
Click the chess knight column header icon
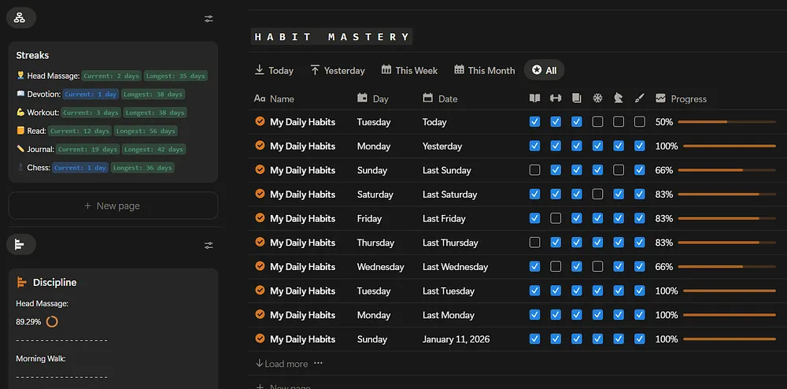coord(619,98)
